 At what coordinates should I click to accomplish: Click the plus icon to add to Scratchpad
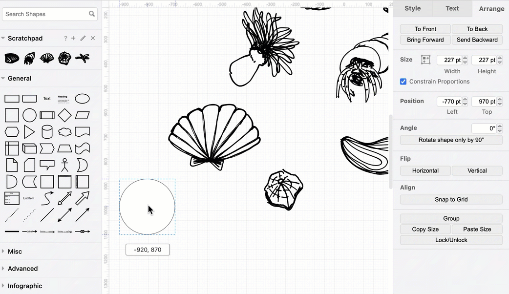click(73, 38)
